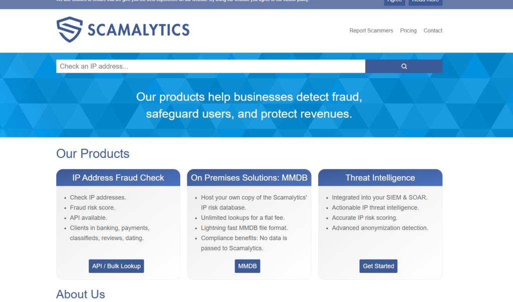Image resolution: width=513 pixels, height=302 pixels.
Task: Select the On Premises Solutions: MMDB header
Action: tap(249, 177)
